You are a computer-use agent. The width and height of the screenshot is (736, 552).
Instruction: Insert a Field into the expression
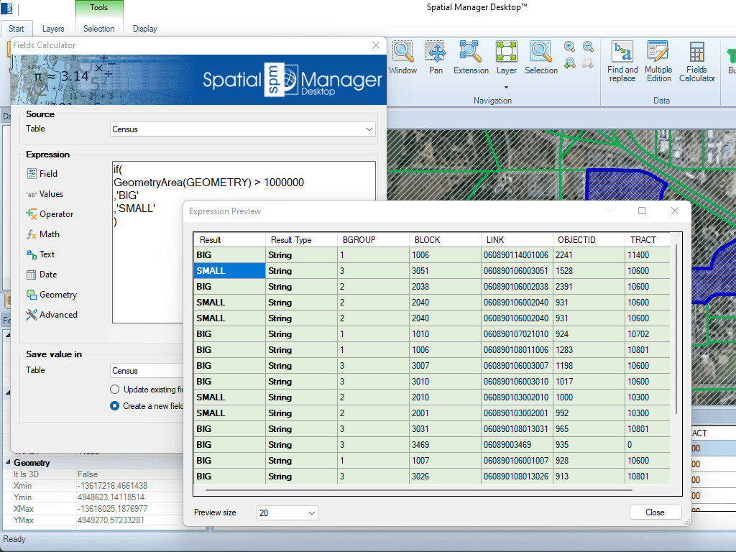[x=42, y=174]
